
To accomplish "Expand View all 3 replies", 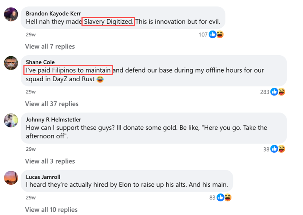I will pyautogui.click(x=50, y=161).
